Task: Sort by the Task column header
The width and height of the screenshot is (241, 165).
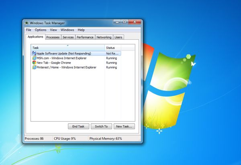Action: click(x=68, y=48)
